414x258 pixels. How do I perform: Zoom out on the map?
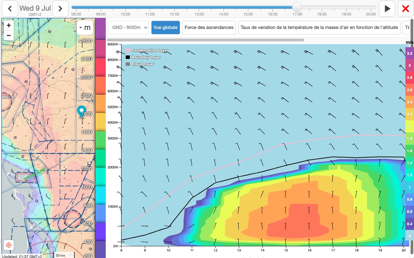tap(9, 35)
